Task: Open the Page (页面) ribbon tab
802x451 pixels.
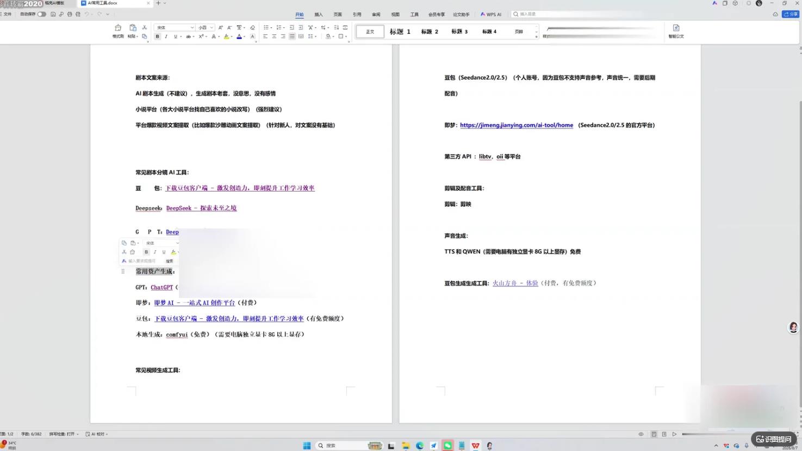Action: point(338,15)
